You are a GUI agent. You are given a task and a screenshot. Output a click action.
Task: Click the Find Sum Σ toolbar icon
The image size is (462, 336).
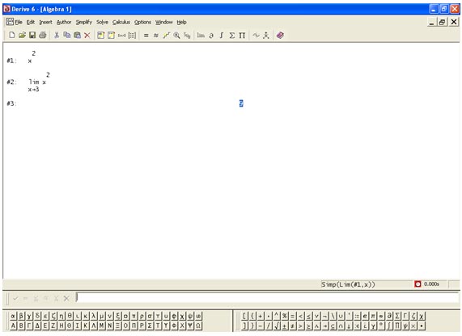click(x=232, y=36)
